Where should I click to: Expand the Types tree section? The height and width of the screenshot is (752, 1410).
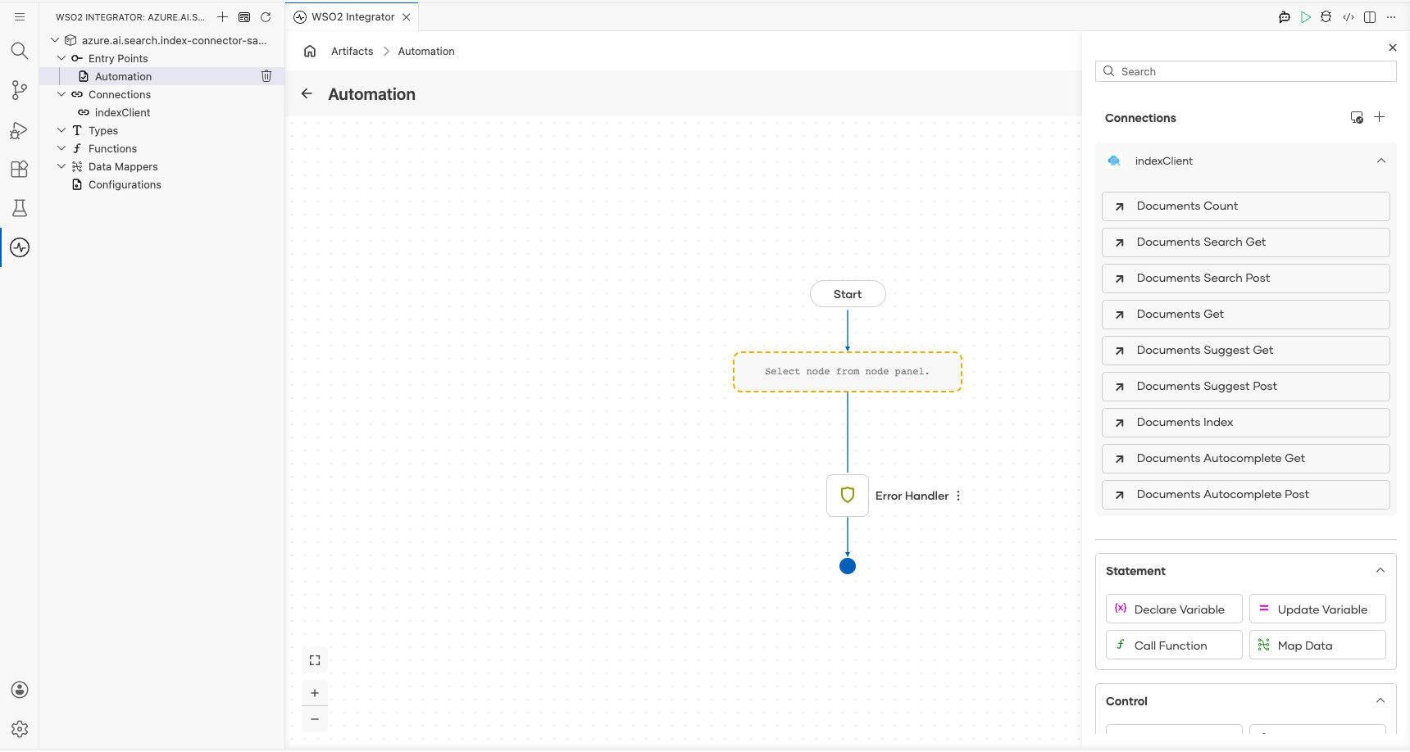tap(61, 130)
